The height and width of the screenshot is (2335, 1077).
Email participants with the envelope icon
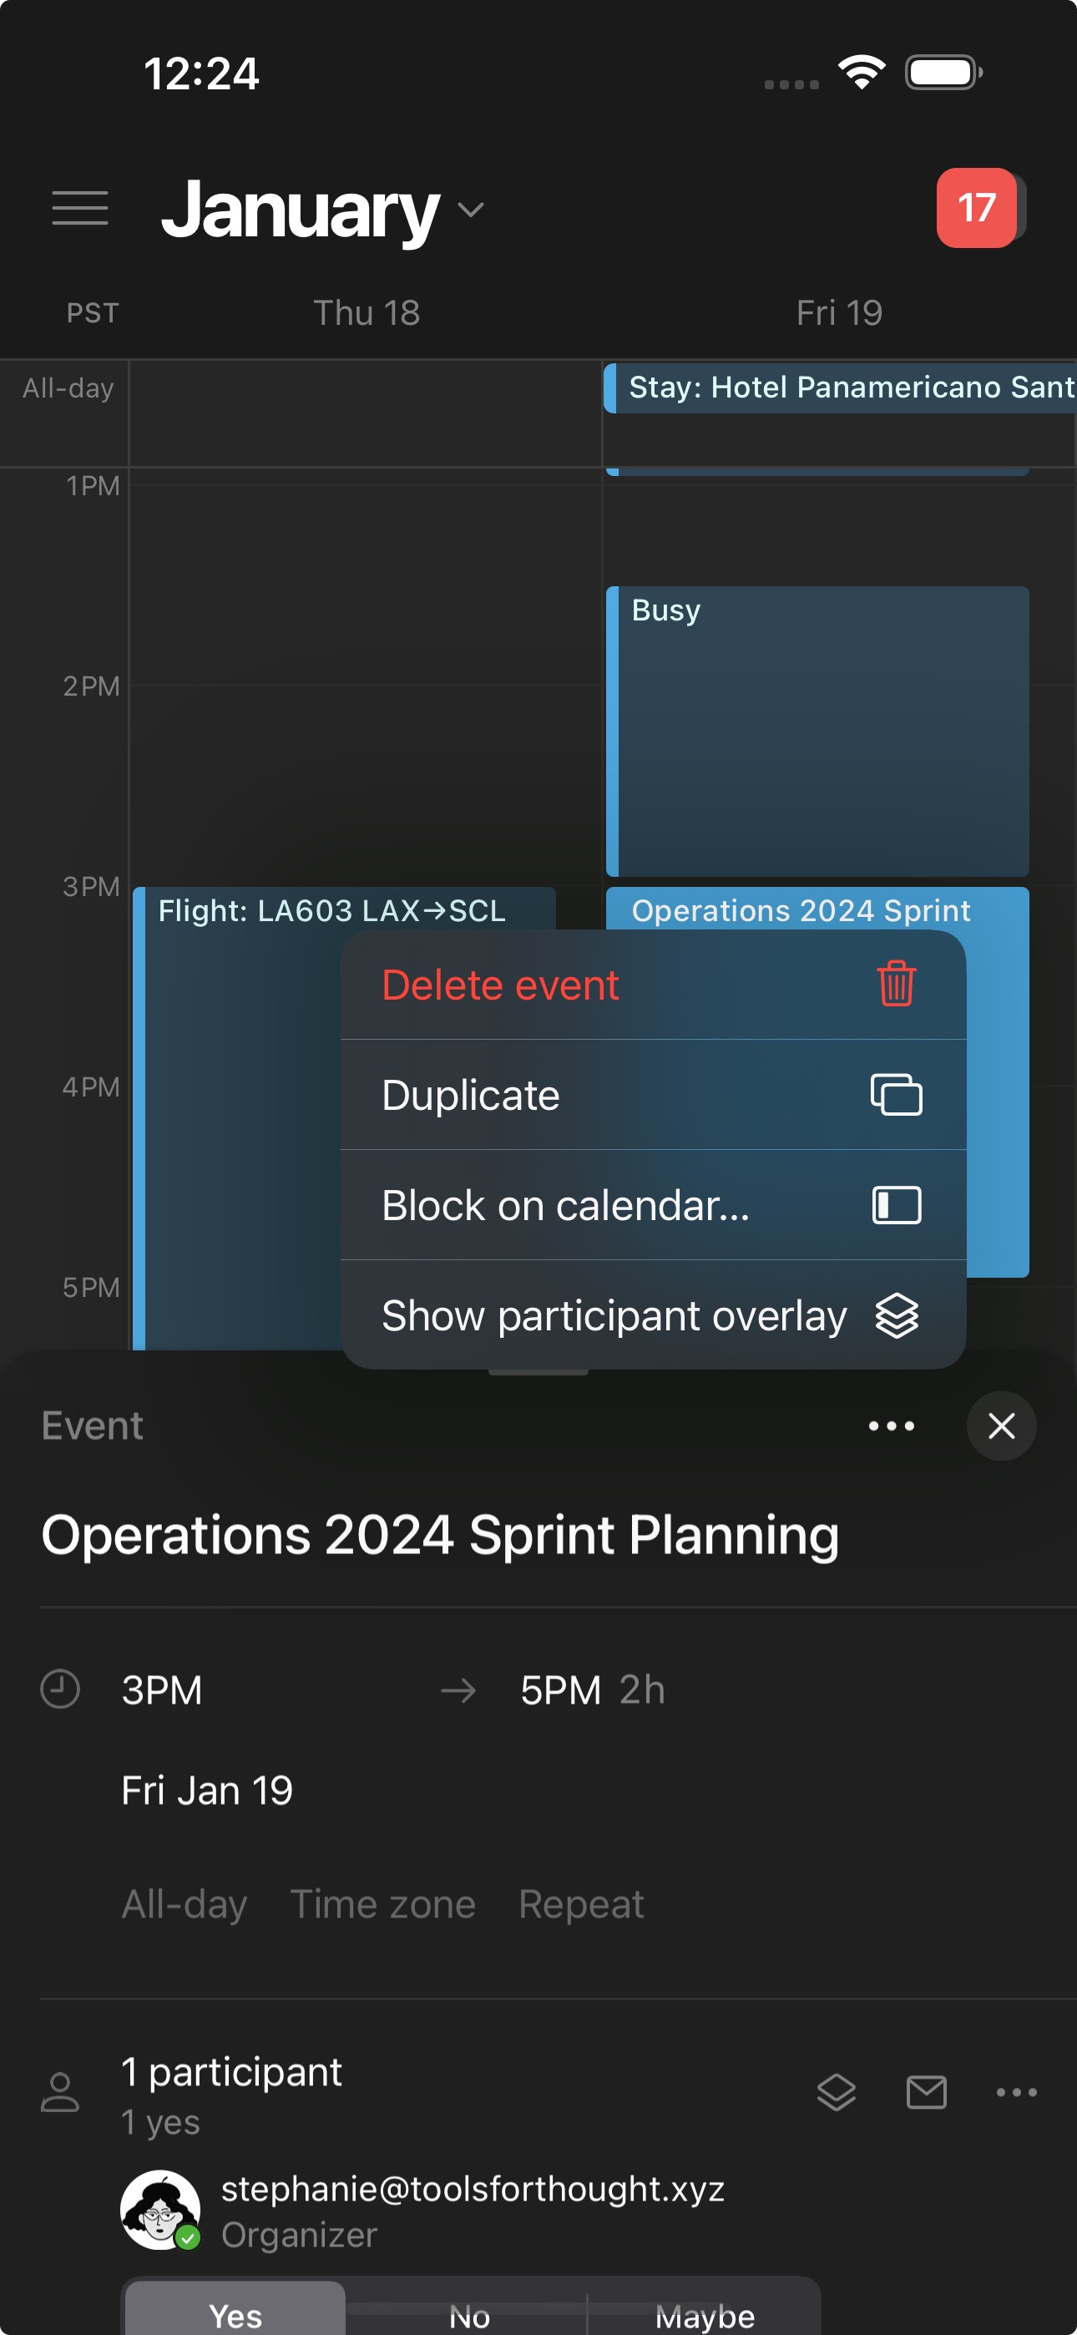coord(927,2092)
